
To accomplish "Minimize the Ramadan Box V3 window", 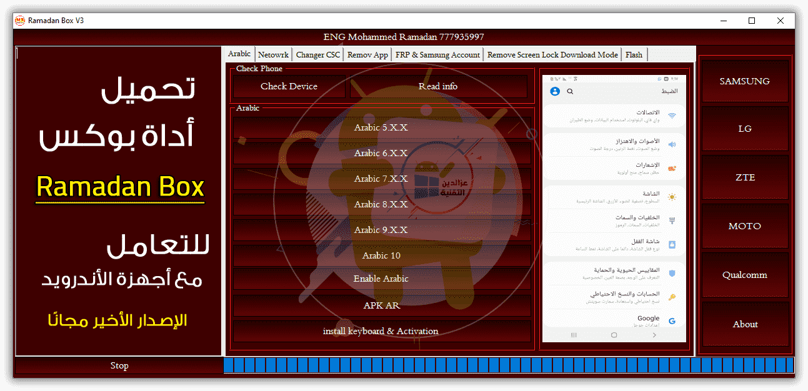I will click(x=723, y=21).
